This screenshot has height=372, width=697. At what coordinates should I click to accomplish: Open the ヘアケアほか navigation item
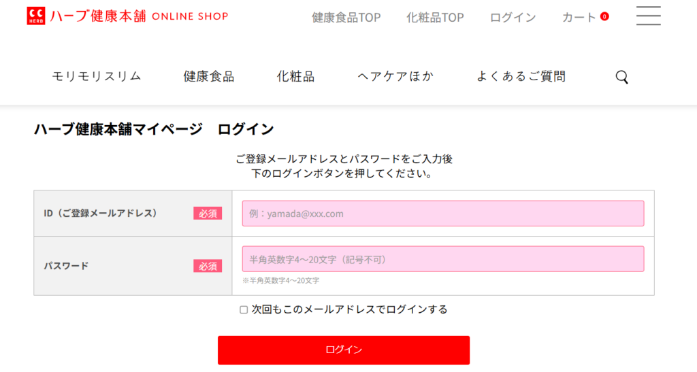coord(395,76)
